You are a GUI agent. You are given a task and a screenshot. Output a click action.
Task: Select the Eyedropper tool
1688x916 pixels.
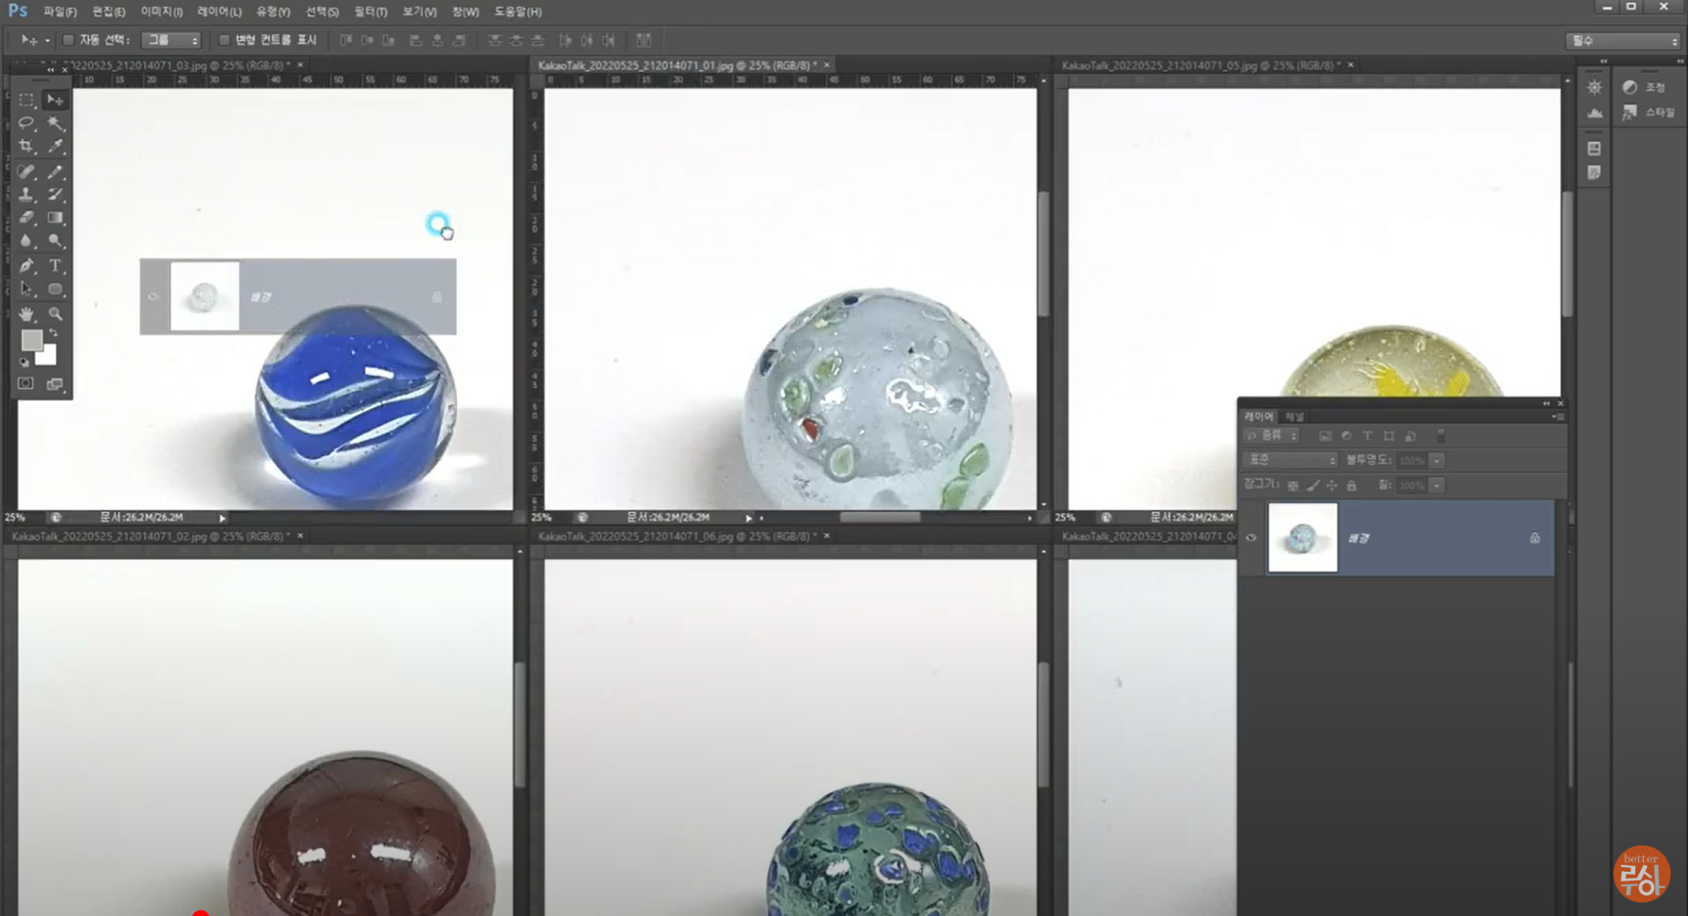[x=56, y=146]
